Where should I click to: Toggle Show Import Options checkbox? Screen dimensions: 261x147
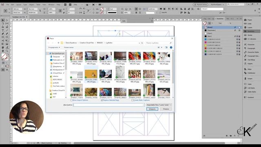(71, 100)
